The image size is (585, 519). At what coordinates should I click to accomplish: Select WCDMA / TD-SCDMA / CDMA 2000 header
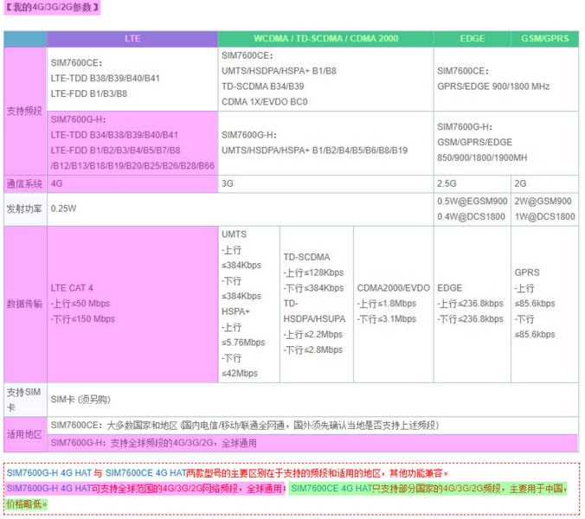click(325, 39)
